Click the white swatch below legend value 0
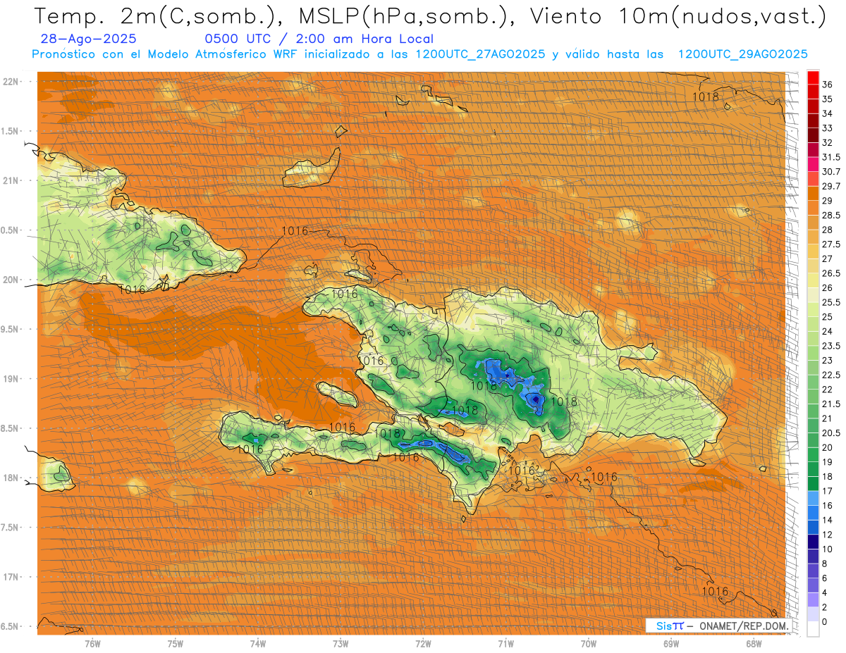846x653 pixels. pyautogui.click(x=813, y=629)
